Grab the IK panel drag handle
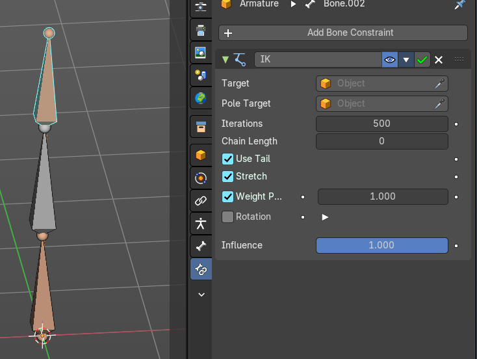This screenshot has width=477, height=359. (x=459, y=59)
